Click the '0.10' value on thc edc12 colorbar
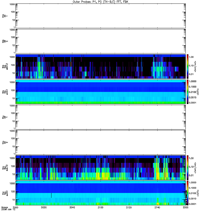This screenshot has height=215, width=201. coord(191,167)
